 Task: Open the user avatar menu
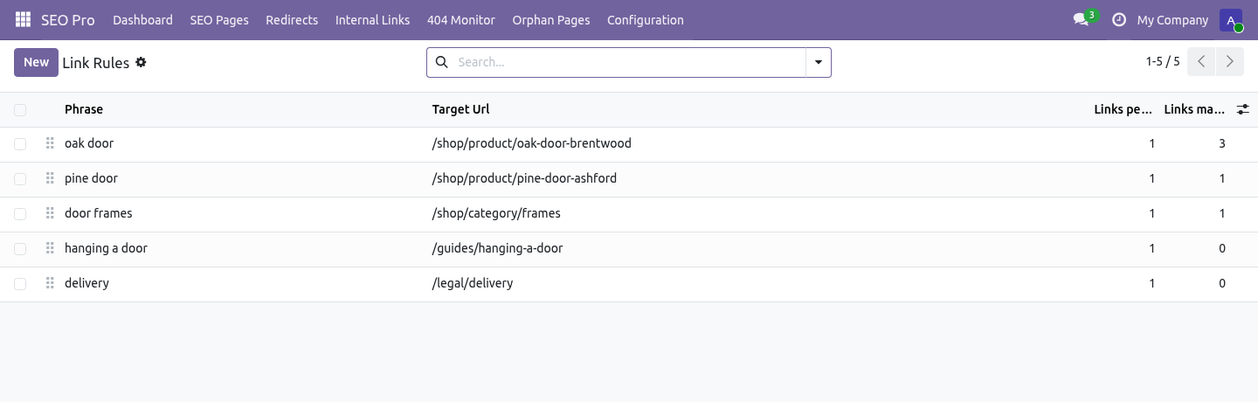tap(1231, 20)
